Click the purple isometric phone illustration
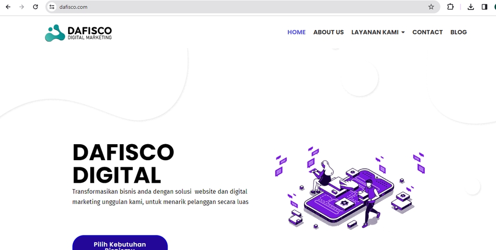Image resolution: width=496 pixels, height=250 pixels. click(x=350, y=187)
